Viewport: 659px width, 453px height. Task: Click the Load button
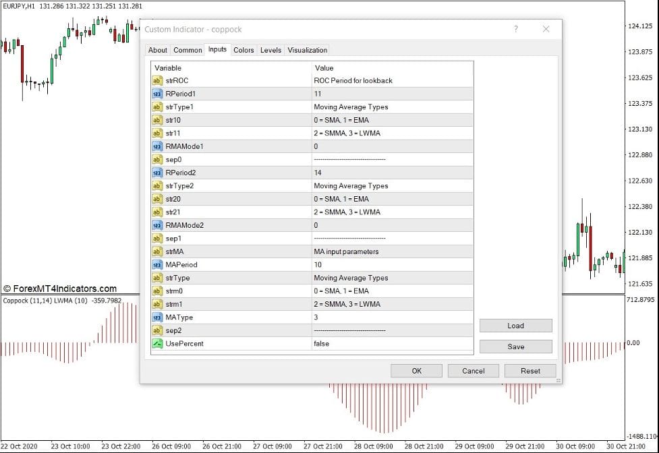point(515,326)
